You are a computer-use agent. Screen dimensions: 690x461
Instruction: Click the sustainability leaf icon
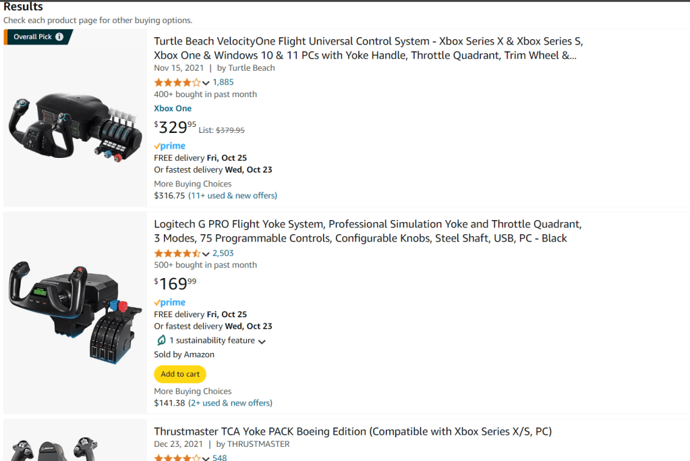click(x=161, y=340)
